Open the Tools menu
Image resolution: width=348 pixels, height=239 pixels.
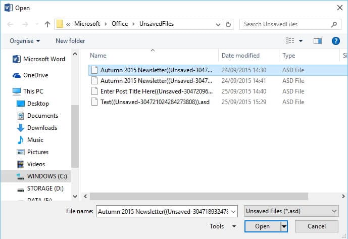click(223, 226)
